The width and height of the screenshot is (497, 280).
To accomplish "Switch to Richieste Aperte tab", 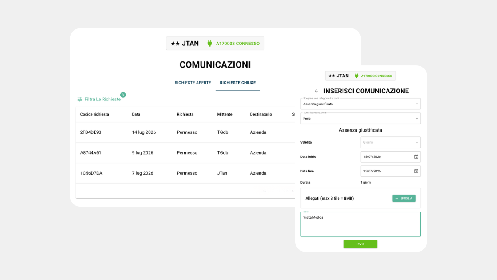I will 193,83.
